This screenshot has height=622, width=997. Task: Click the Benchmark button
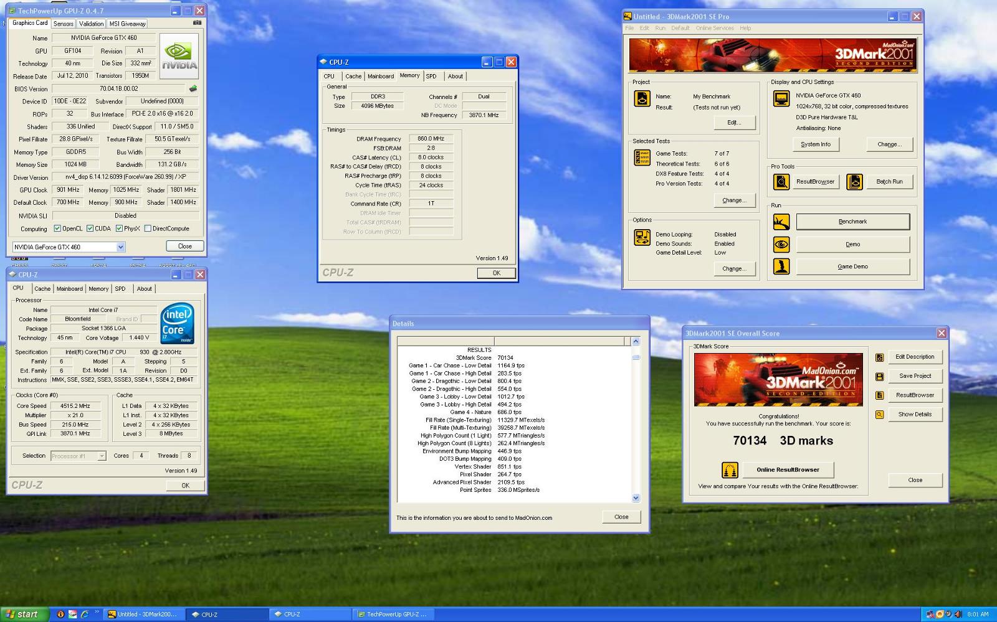coord(853,222)
